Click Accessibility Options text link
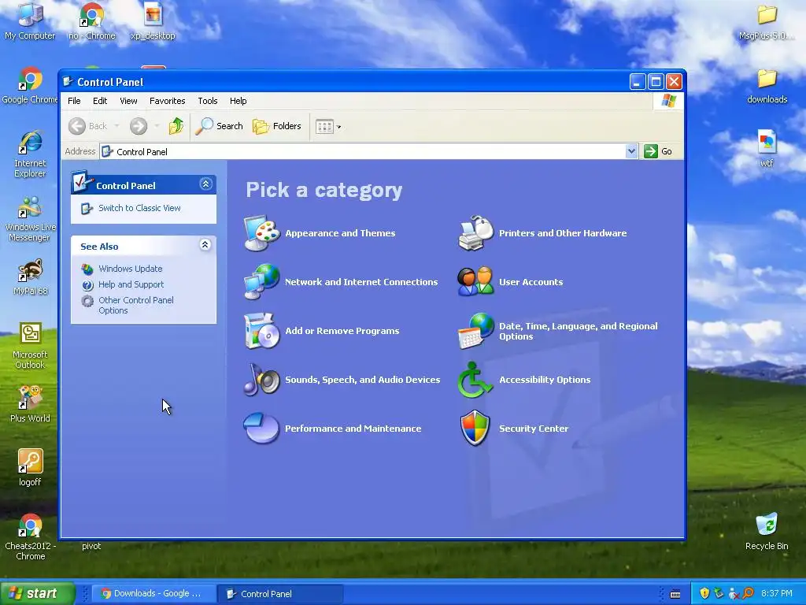Viewport: 806px width, 605px height. click(545, 380)
